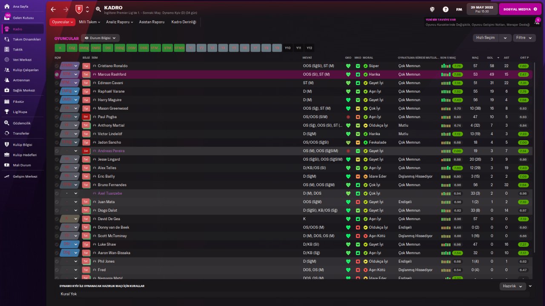Open the Durum Bilgisi view dropdown

pos(100,38)
